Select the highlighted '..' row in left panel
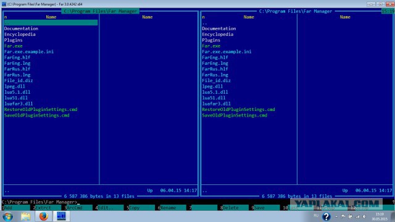The image size is (395, 222). point(51,23)
